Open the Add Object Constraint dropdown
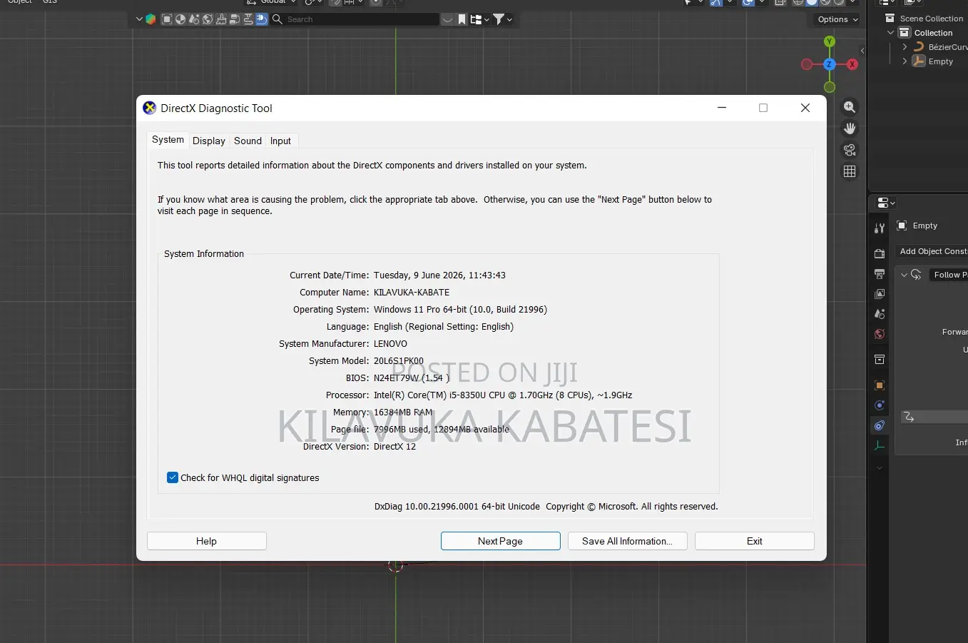 932,251
